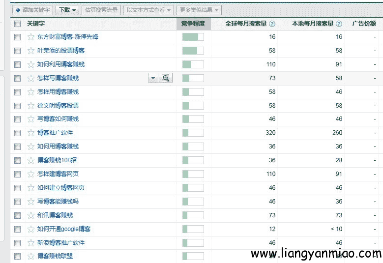Star the keyword 新浪博客推广软件
The image size is (383, 263).
tap(31, 243)
